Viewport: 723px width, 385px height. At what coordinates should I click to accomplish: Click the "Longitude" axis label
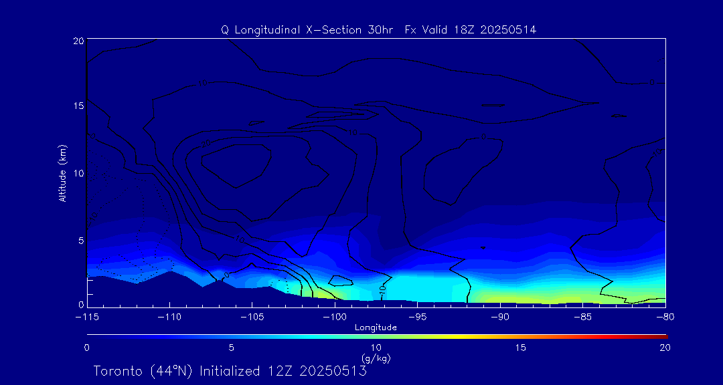tap(376, 328)
